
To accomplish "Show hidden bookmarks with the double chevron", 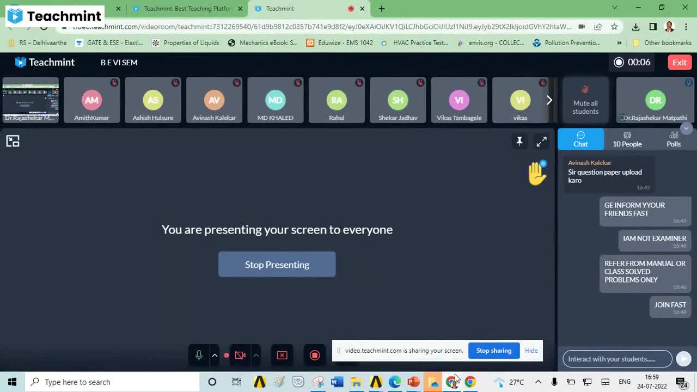I will [x=619, y=42].
